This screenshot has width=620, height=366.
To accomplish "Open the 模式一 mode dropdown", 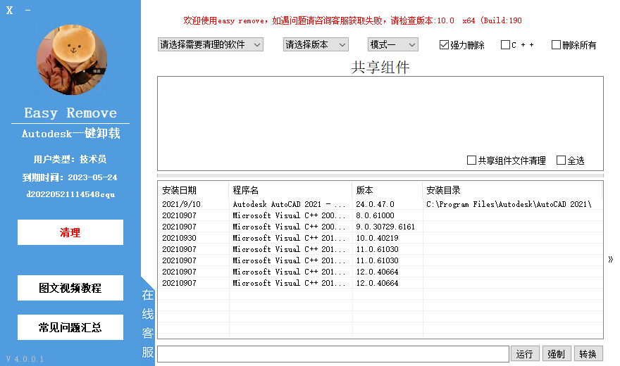I will (392, 44).
